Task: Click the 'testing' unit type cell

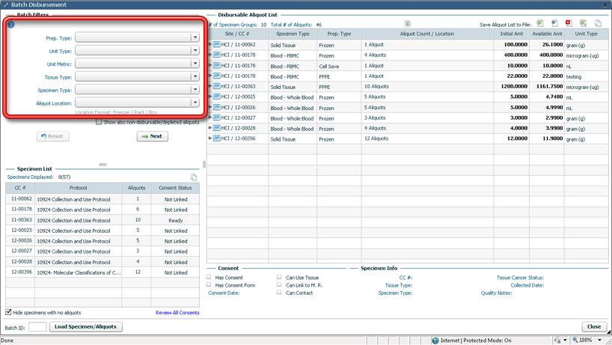Action: [586, 76]
